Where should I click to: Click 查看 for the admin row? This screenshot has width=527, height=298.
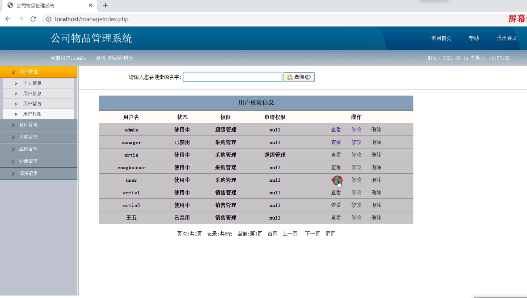click(336, 130)
